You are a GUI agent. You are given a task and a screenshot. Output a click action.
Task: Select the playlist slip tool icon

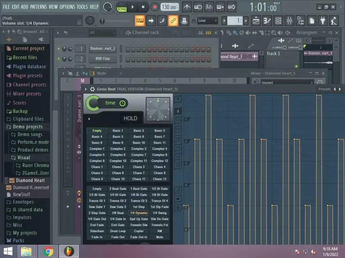tap(255, 33)
